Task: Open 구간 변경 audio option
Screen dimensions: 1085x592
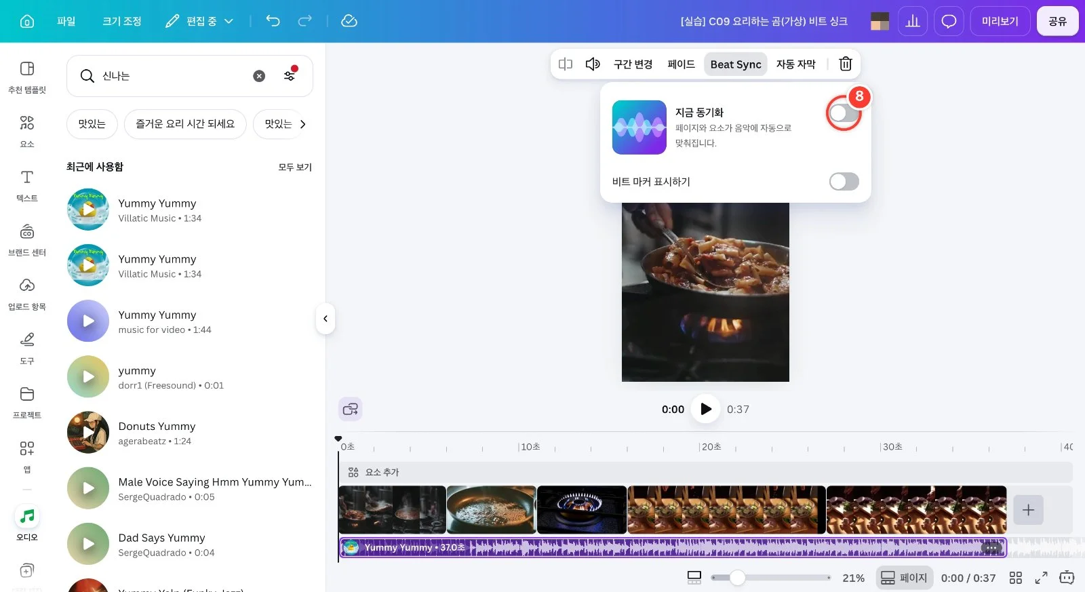Action: click(x=633, y=64)
